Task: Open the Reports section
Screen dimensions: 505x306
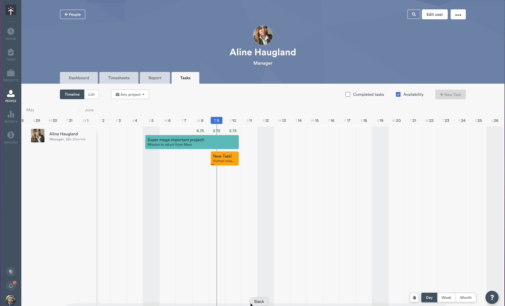Action: pyautogui.click(x=11, y=116)
